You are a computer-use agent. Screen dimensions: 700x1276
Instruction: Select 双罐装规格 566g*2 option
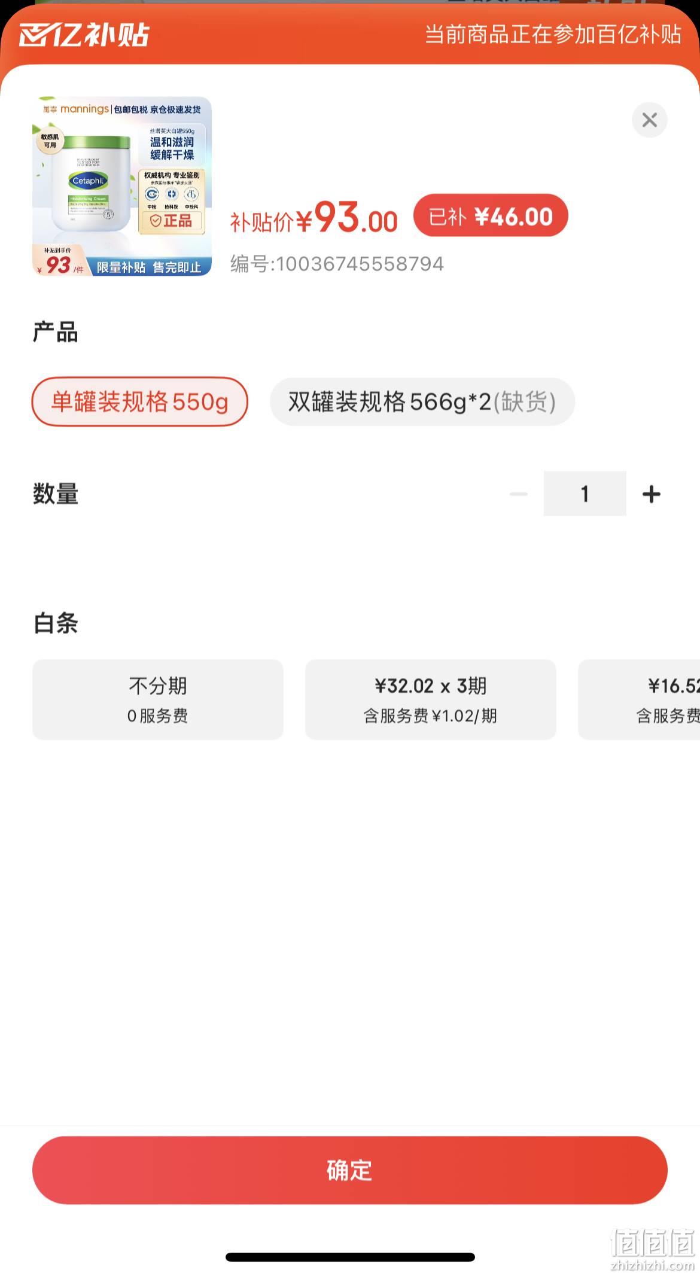[422, 402]
